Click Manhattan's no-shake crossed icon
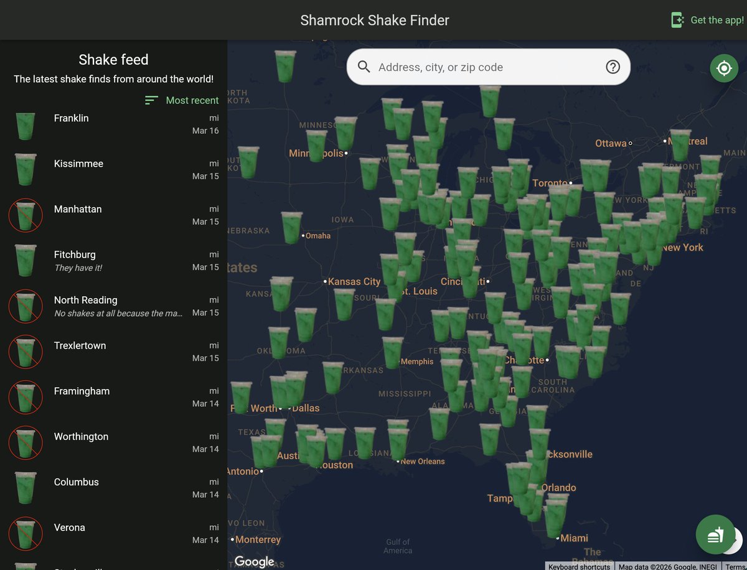Screen dimensions: 747x570 coord(26,215)
